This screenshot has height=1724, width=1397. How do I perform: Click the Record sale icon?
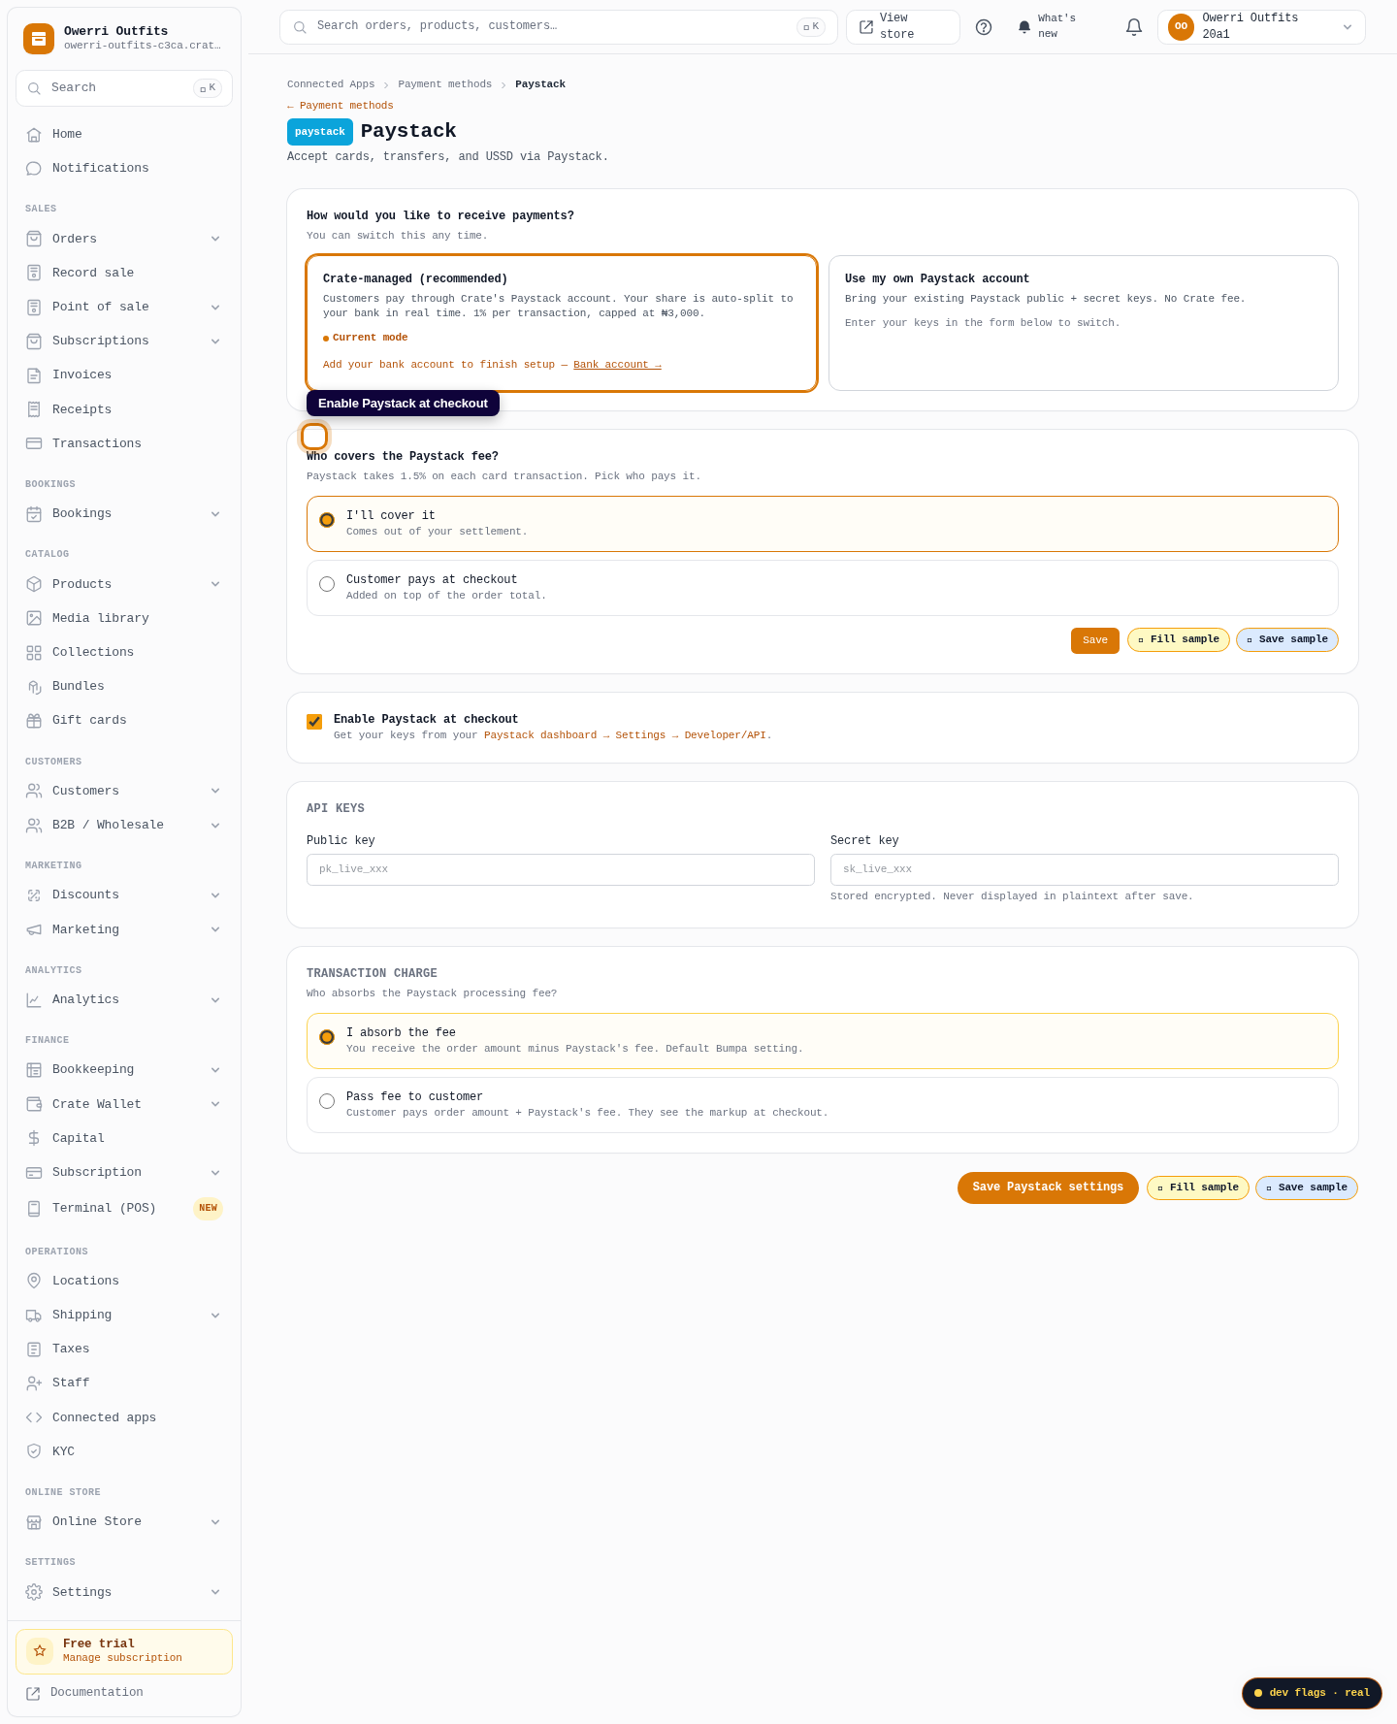[34, 273]
